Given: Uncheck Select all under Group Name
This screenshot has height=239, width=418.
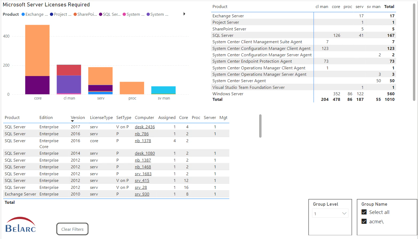Looking at the screenshot, I should [x=364, y=212].
